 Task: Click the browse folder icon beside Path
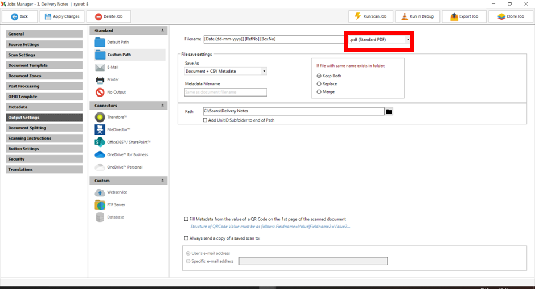click(389, 112)
